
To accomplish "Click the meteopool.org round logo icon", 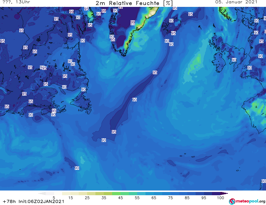I will point(232,201).
